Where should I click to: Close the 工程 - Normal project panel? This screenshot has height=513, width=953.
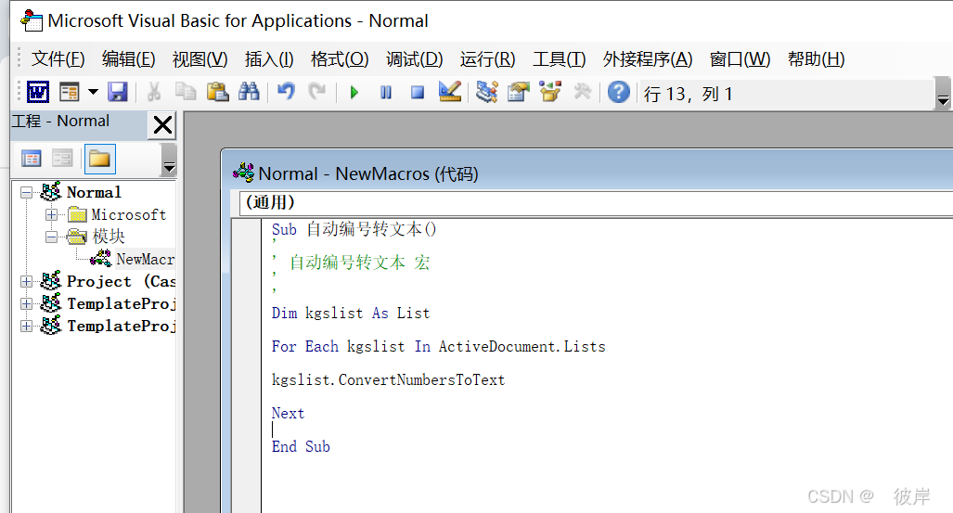tap(162, 125)
